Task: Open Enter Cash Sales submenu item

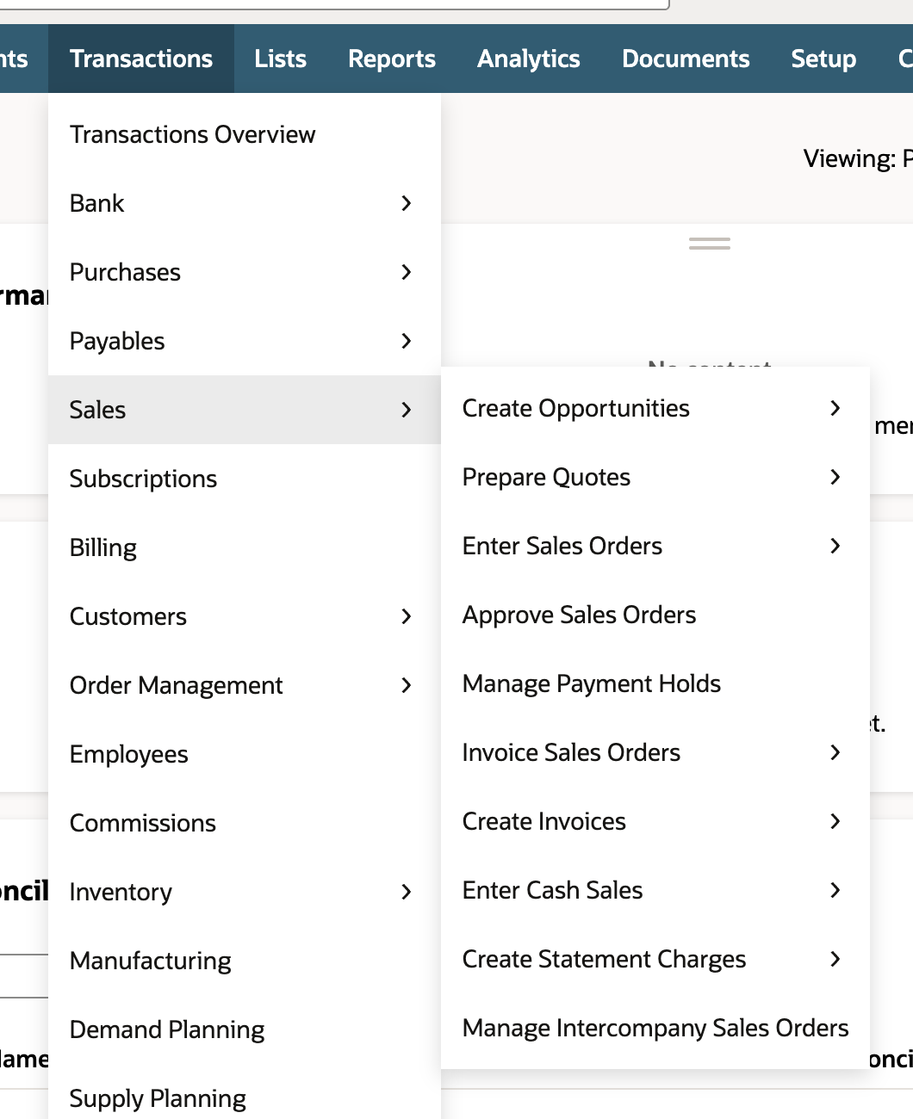Action: (x=655, y=890)
